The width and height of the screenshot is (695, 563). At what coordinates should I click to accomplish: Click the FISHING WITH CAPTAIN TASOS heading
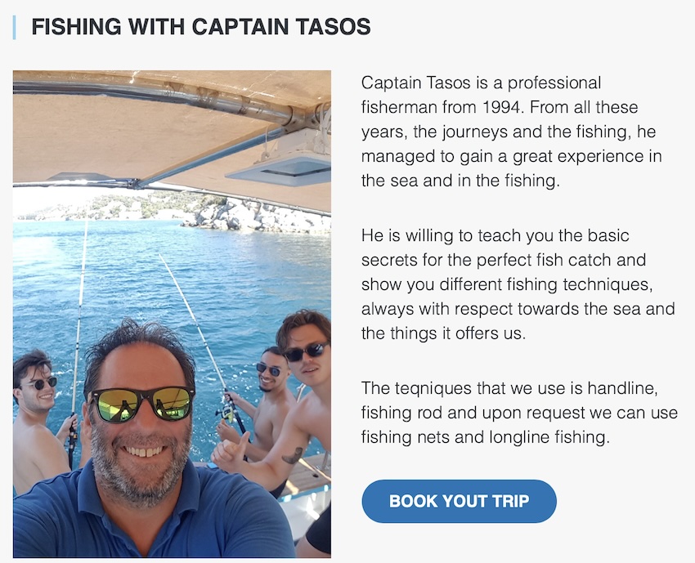tap(201, 27)
